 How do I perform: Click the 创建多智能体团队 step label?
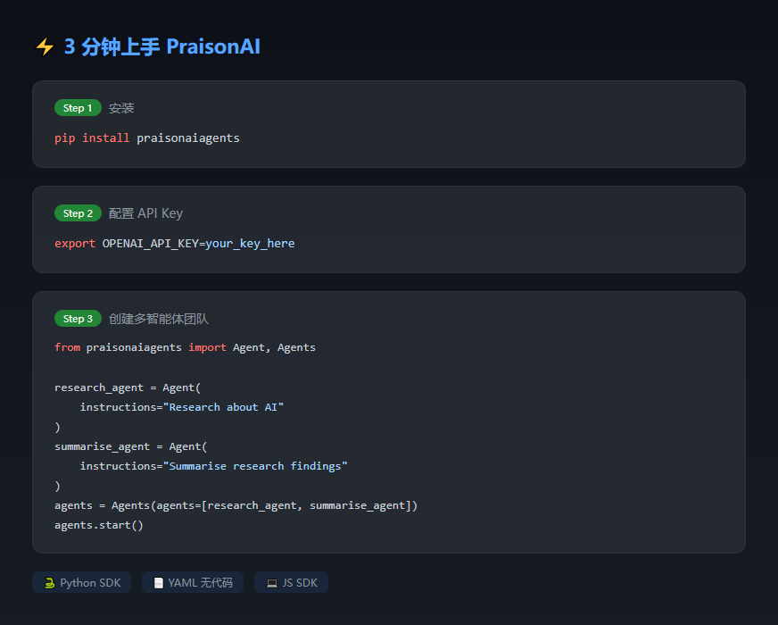(158, 319)
